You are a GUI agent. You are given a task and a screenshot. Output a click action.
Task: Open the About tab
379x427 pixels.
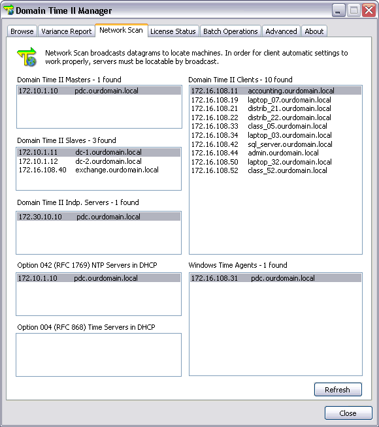[x=314, y=31]
